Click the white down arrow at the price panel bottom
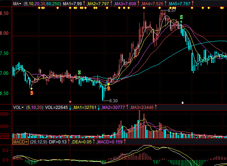The height and width of the screenshot is (166, 227). (x=183, y=103)
